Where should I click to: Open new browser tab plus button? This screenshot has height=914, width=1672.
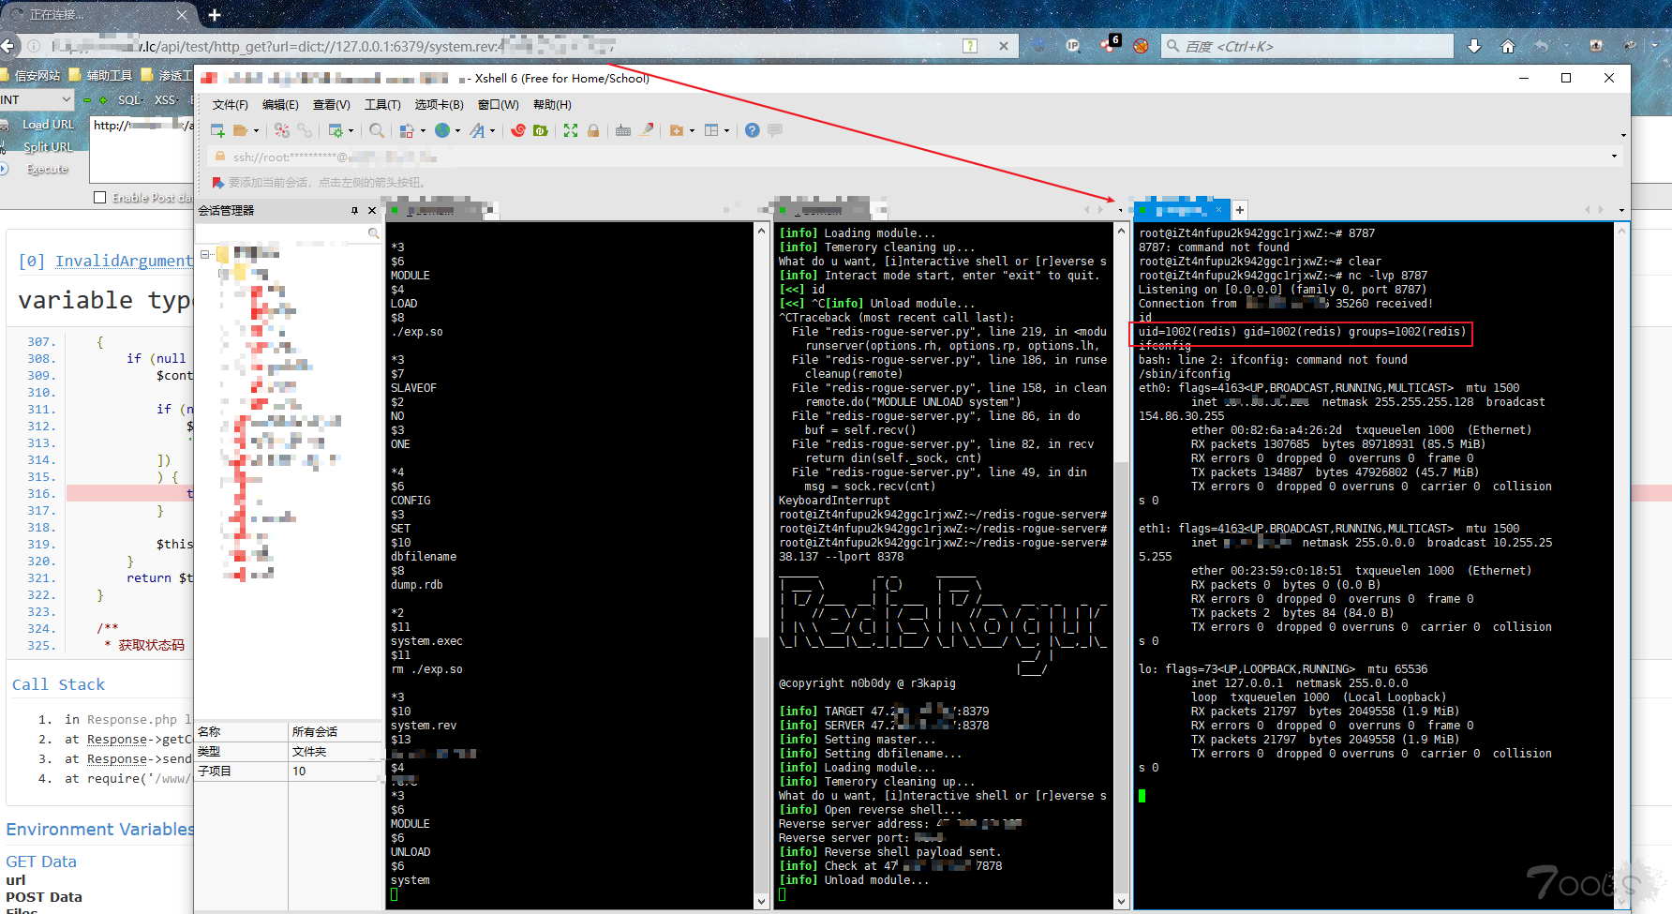coord(214,15)
